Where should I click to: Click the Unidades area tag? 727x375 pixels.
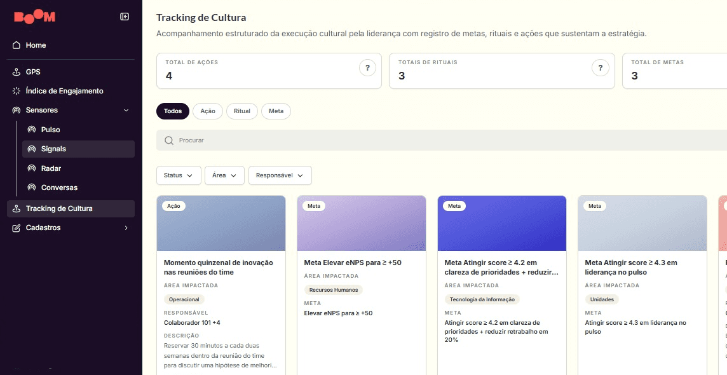[x=602, y=299]
